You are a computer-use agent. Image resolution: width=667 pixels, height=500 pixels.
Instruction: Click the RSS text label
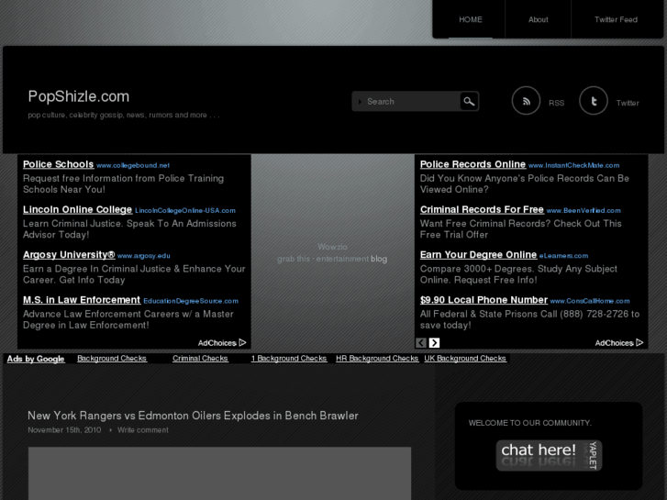click(x=556, y=103)
